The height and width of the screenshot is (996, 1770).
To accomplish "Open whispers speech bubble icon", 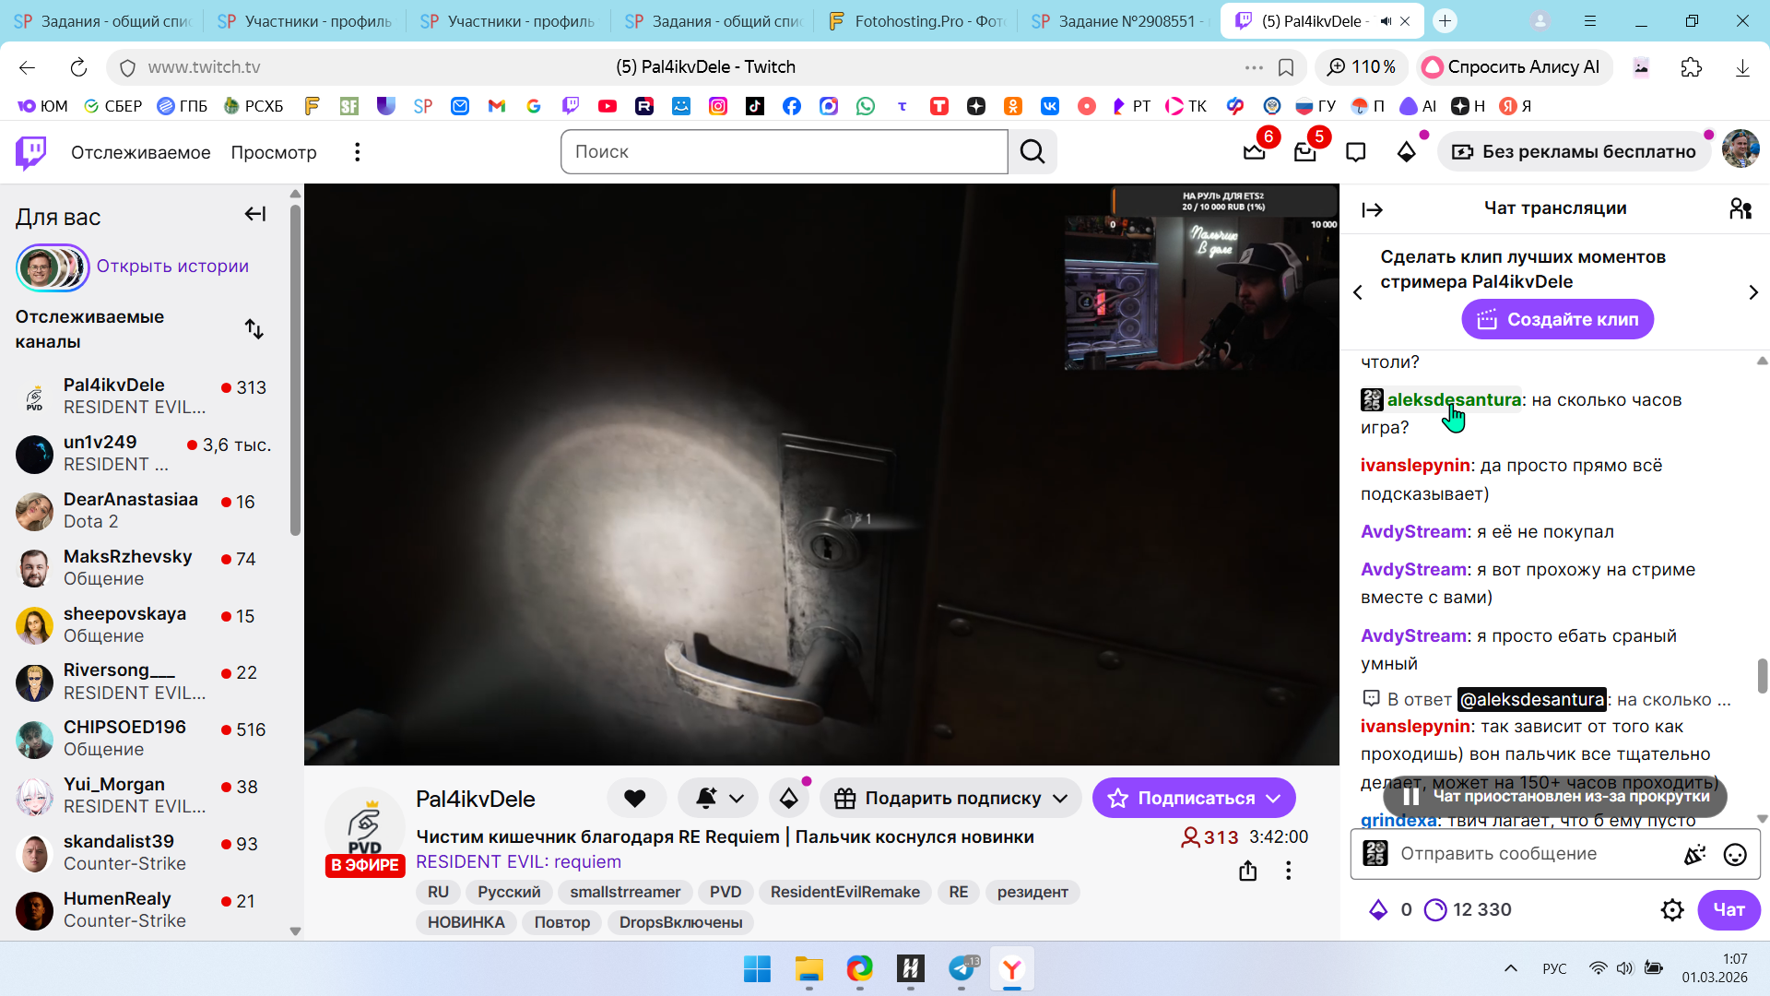I will tap(1355, 152).
